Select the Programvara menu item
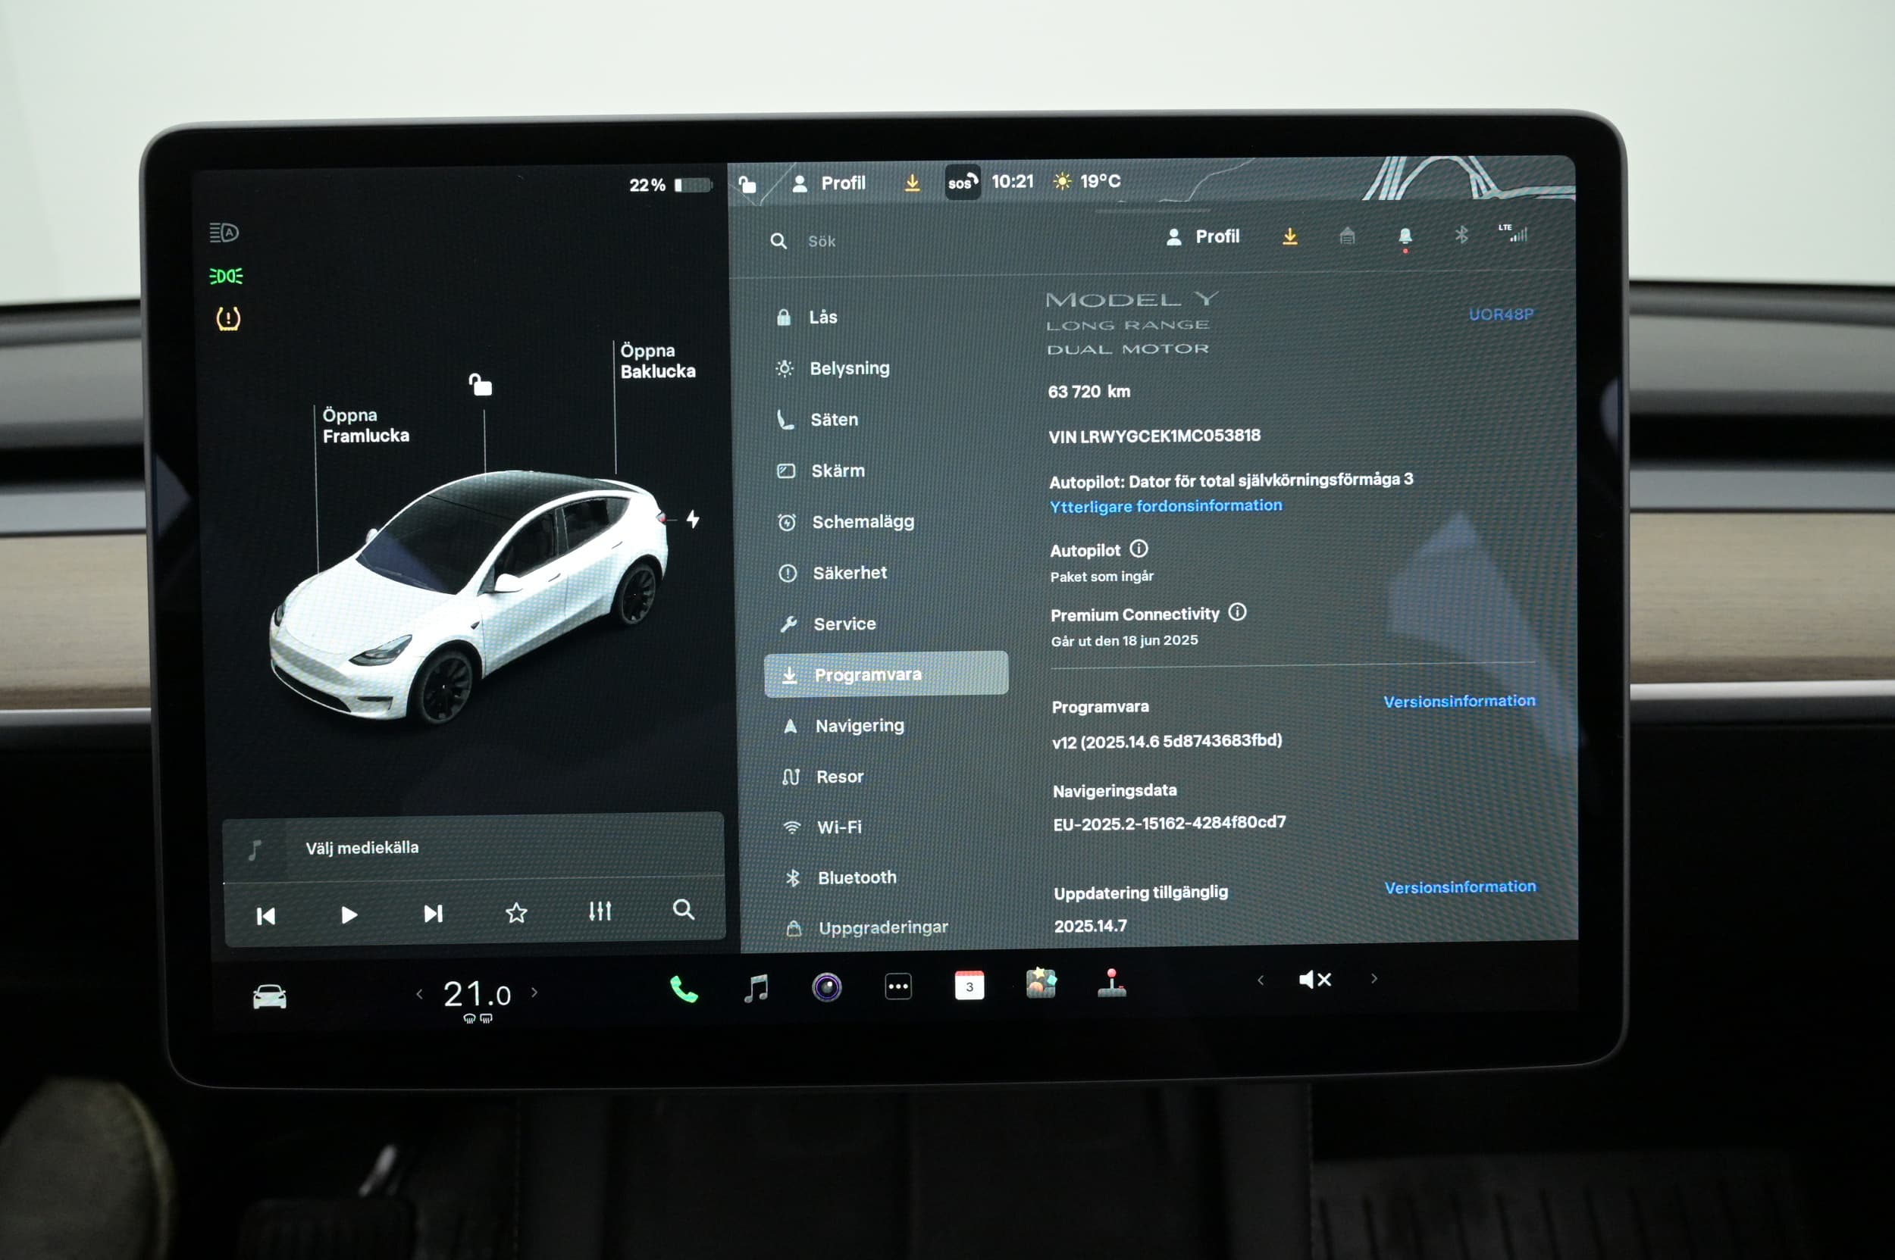1895x1260 pixels. 886,674
